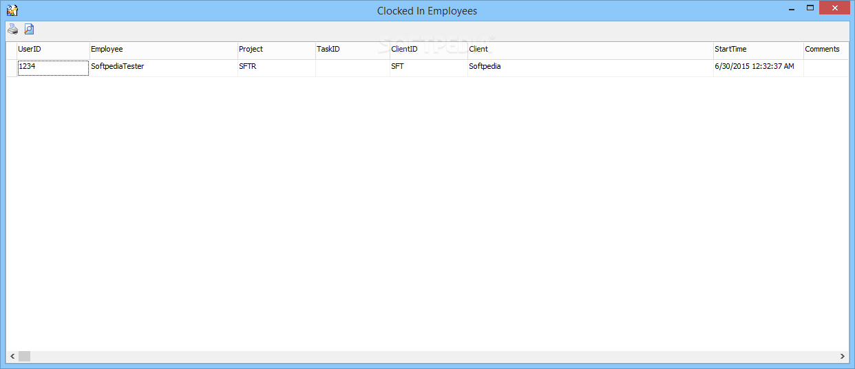Select the SoftpediaTester employee cell
Viewport: 855px width, 369px height.
(163, 67)
